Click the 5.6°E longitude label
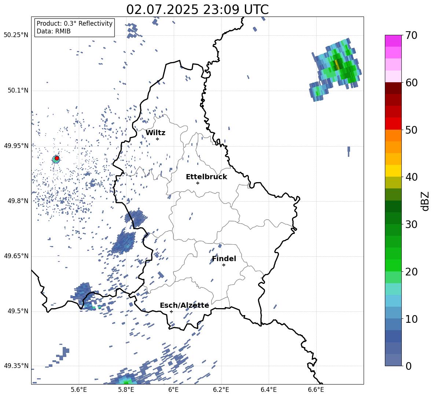This screenshot has width=434, height=397. click(79, 390)
